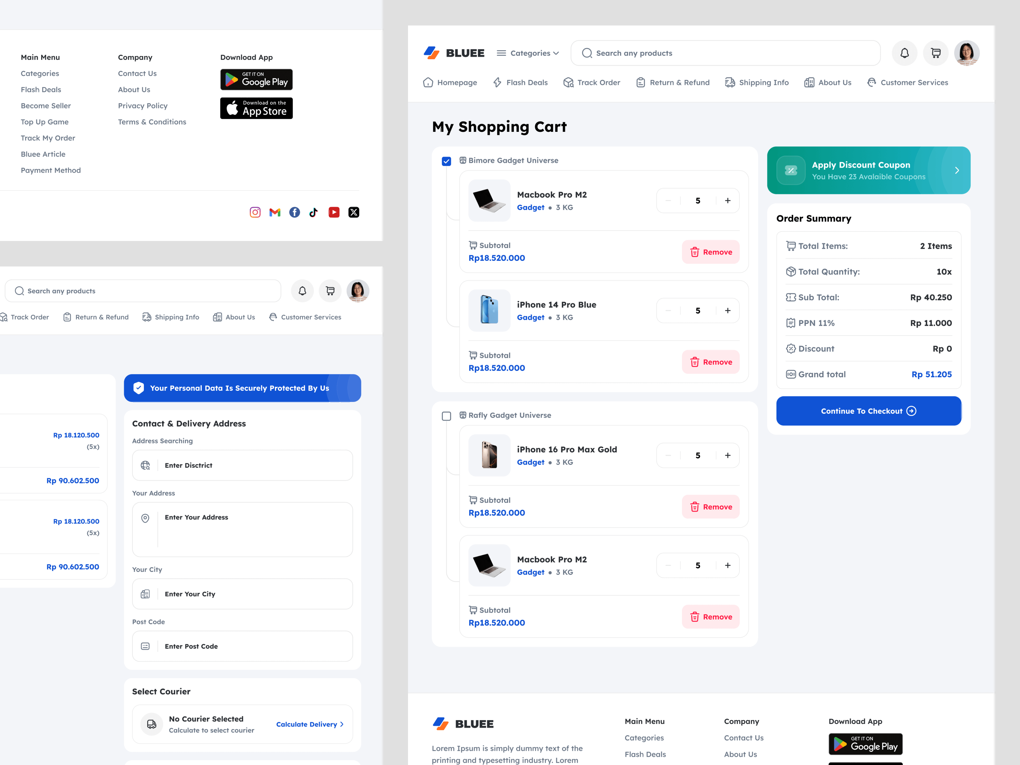Screen dimensions: 1020x765
Task: Click the discount coupon ticket icon
Action: tap(791, 171)
